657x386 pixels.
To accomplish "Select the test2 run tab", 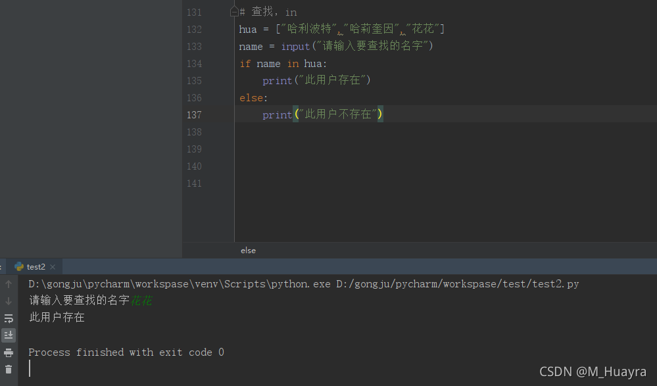I will [36, 267].
